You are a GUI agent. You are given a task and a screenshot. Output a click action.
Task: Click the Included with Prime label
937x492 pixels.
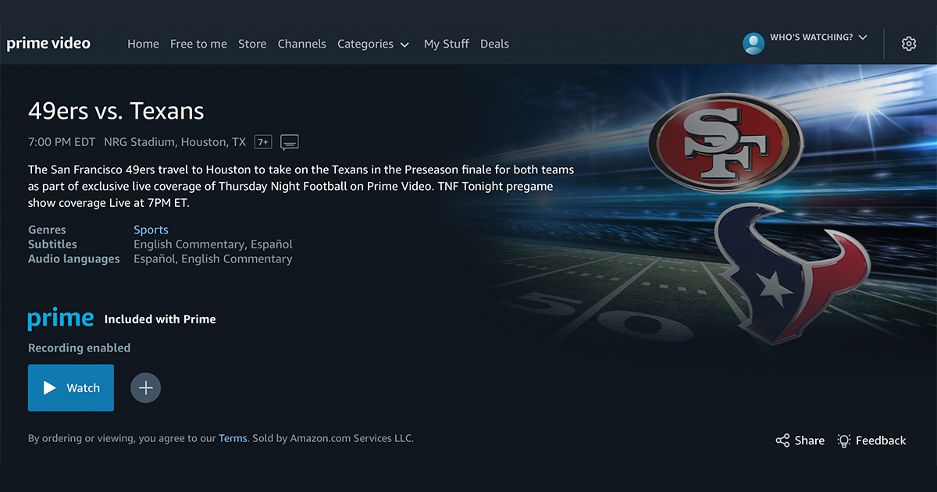click(x=160, y=319)
